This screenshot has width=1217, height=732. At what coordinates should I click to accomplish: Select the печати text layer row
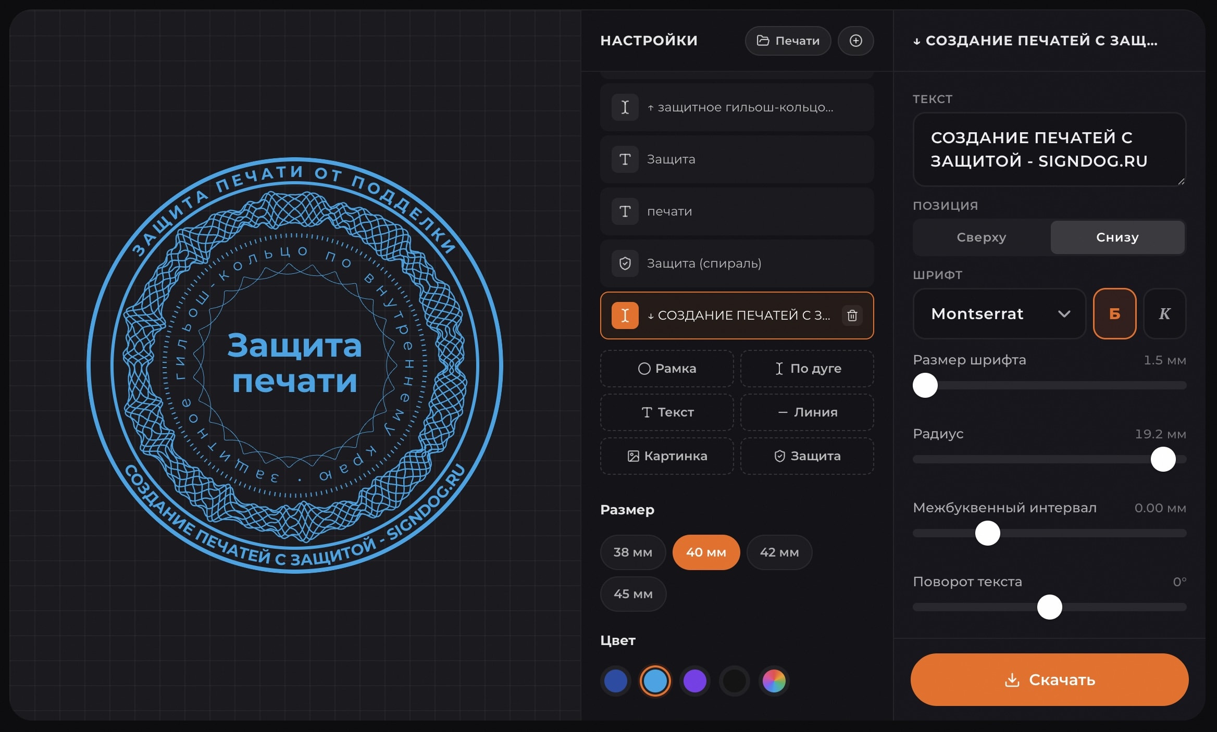click(737, 211)
